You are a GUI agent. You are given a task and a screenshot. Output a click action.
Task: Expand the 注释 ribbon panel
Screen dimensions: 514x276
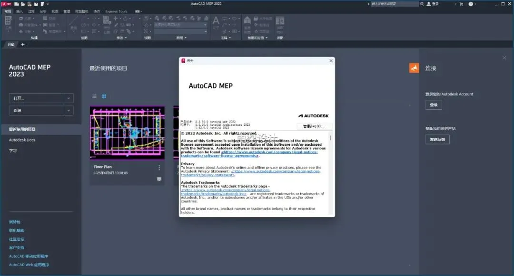click(226, 38)
